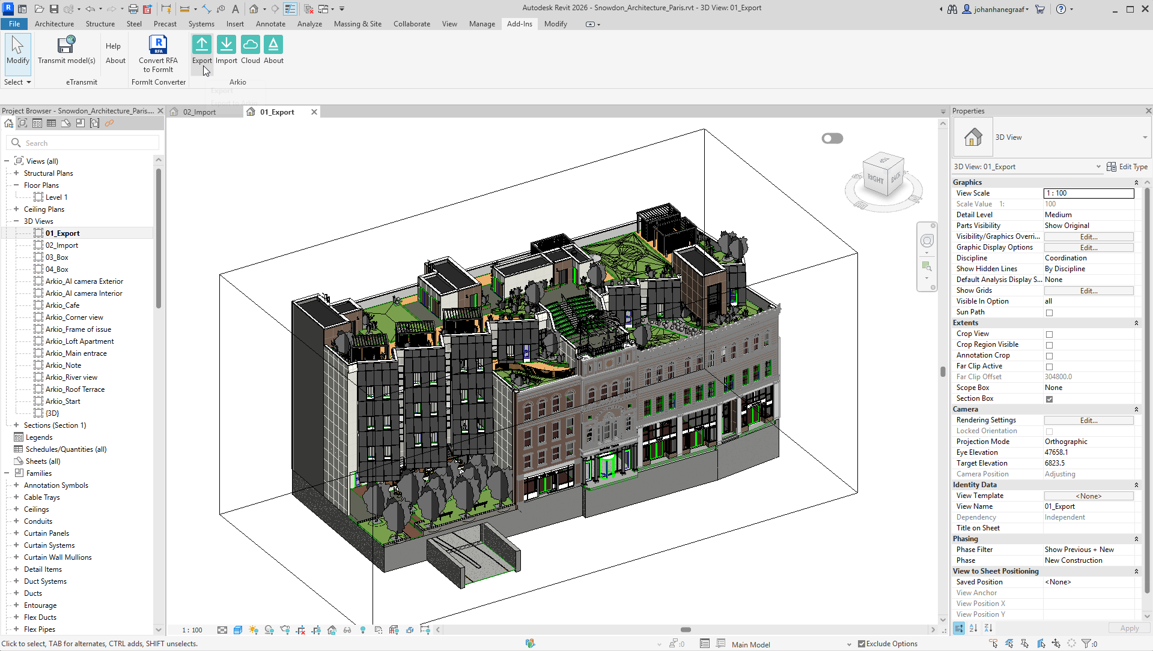Screen dimensions: 1153x651
Task: Click the Help question mark icon
Action: tap(1061, 9)
